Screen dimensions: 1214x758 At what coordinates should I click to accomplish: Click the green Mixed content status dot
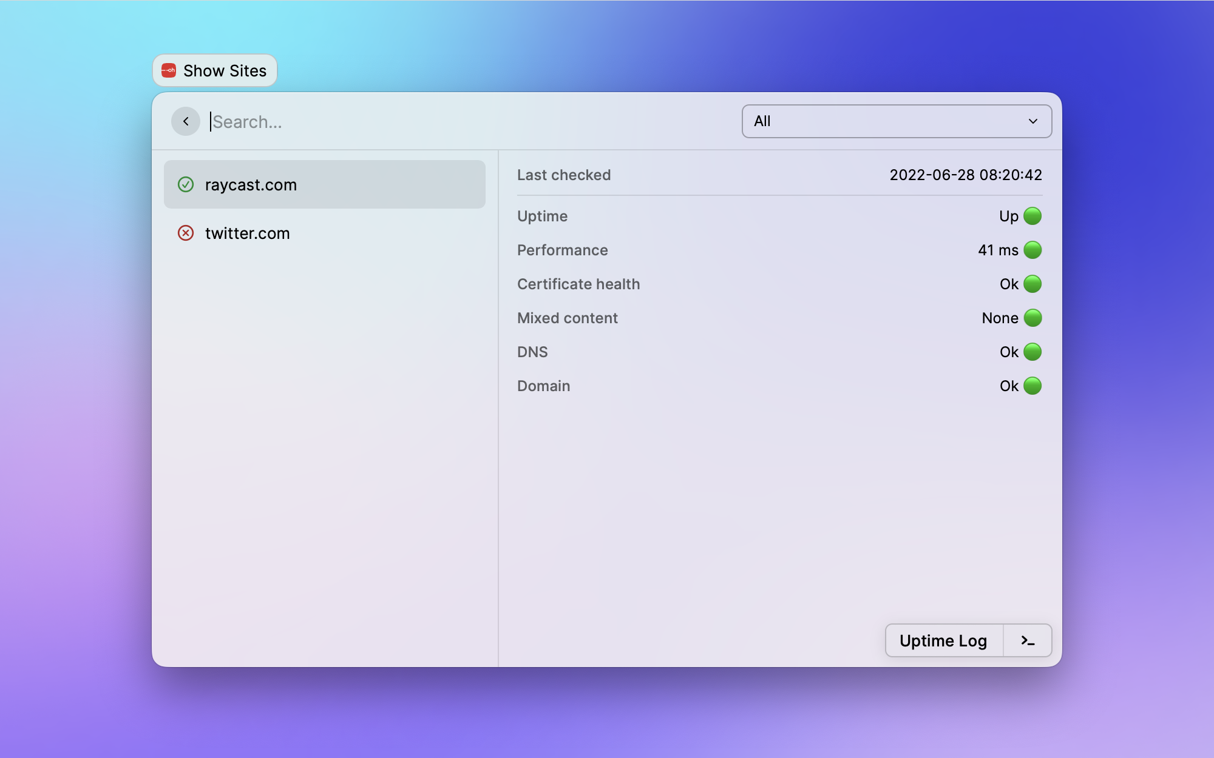(1033, 318)
